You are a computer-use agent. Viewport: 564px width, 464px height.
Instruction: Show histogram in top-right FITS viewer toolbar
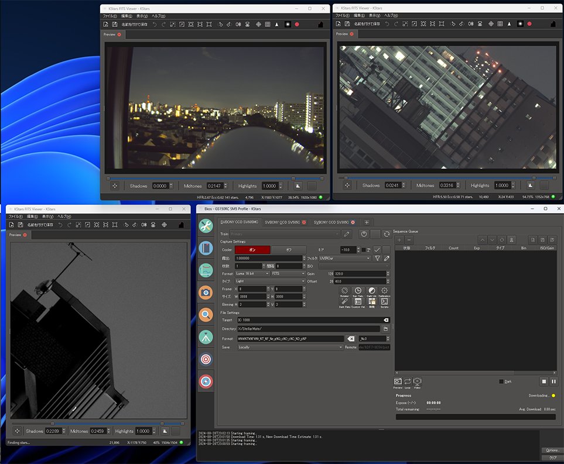[x=553, y=24]
